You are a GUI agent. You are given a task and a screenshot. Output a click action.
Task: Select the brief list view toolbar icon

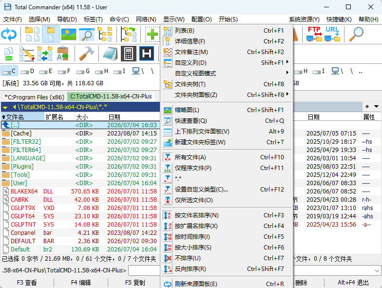(x=32, y=34)
